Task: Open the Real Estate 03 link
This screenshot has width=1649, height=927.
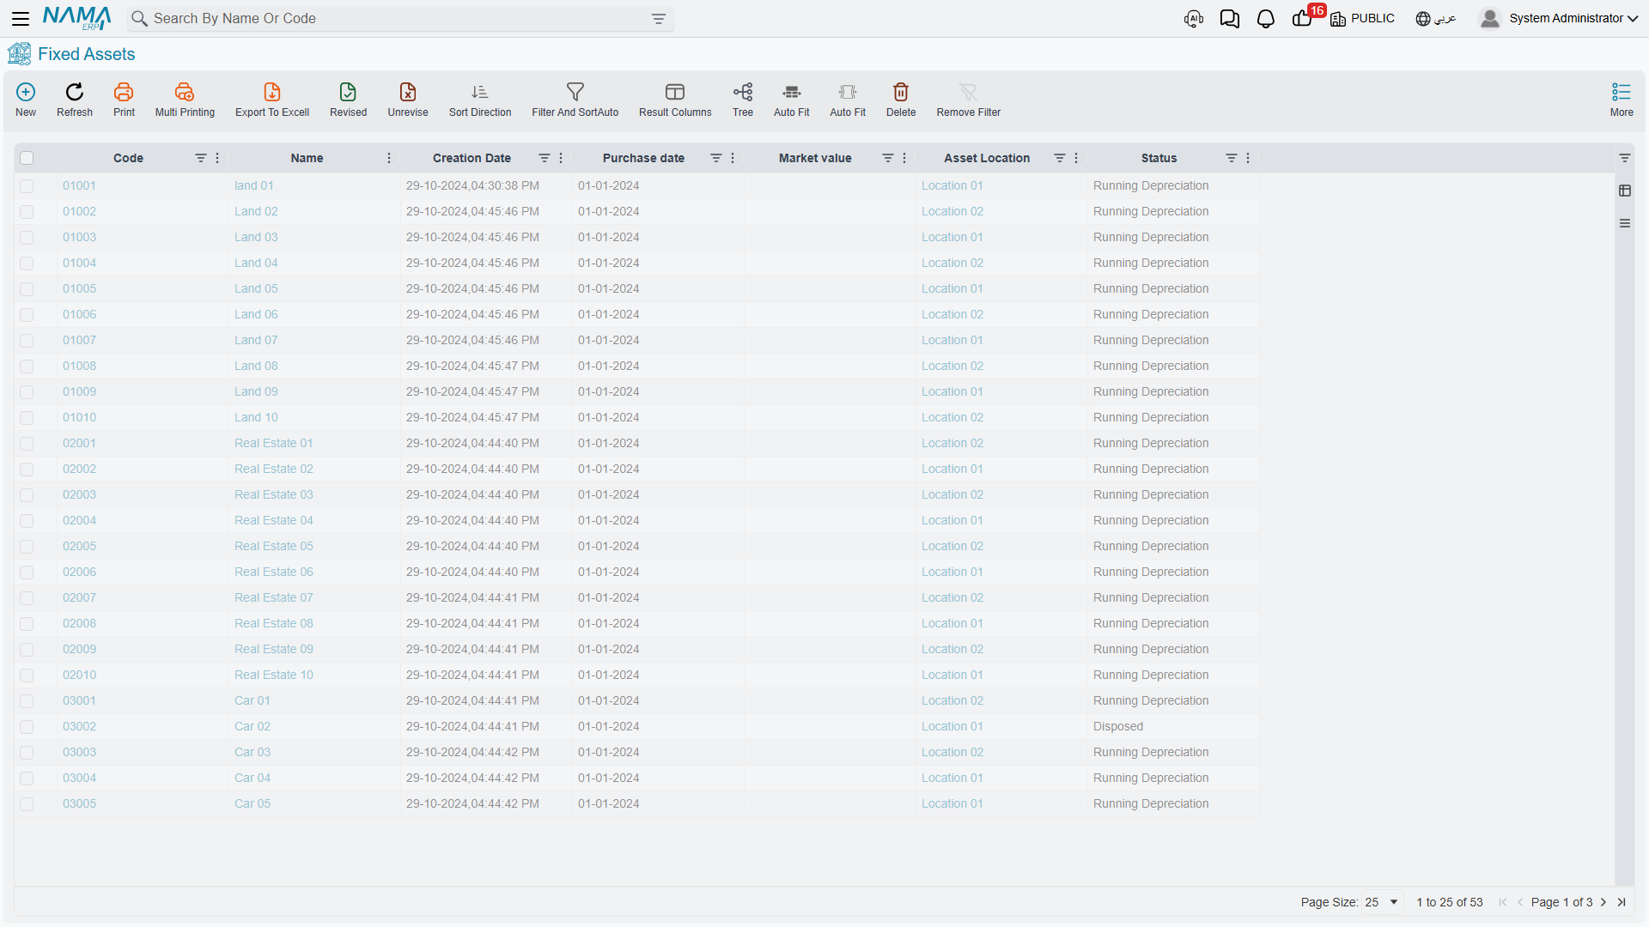Action: (x=274, y=494)
